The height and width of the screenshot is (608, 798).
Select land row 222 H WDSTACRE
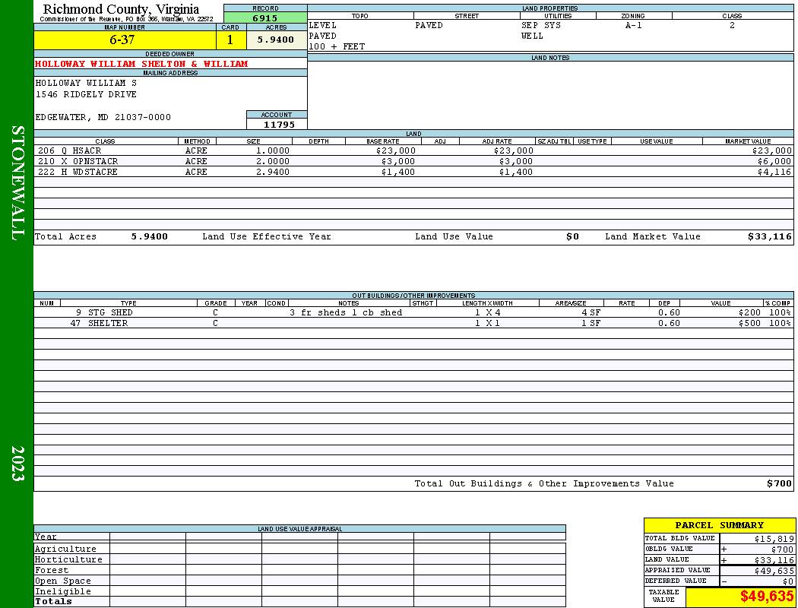[x=413, y=172]
